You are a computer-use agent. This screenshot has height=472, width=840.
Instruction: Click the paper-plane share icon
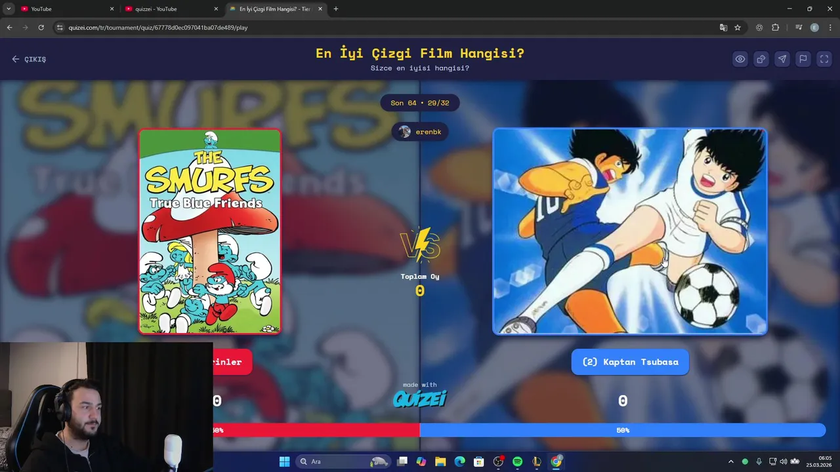coord(782,59)
